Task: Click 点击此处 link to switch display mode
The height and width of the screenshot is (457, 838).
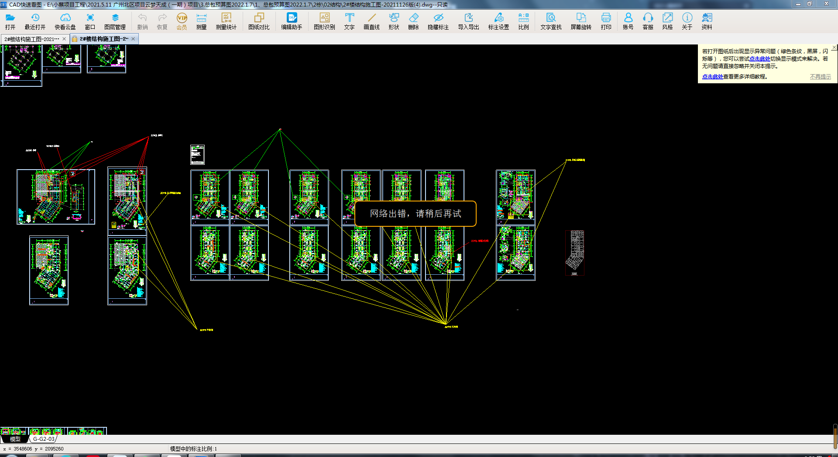Action: click(x=759, y=59)
